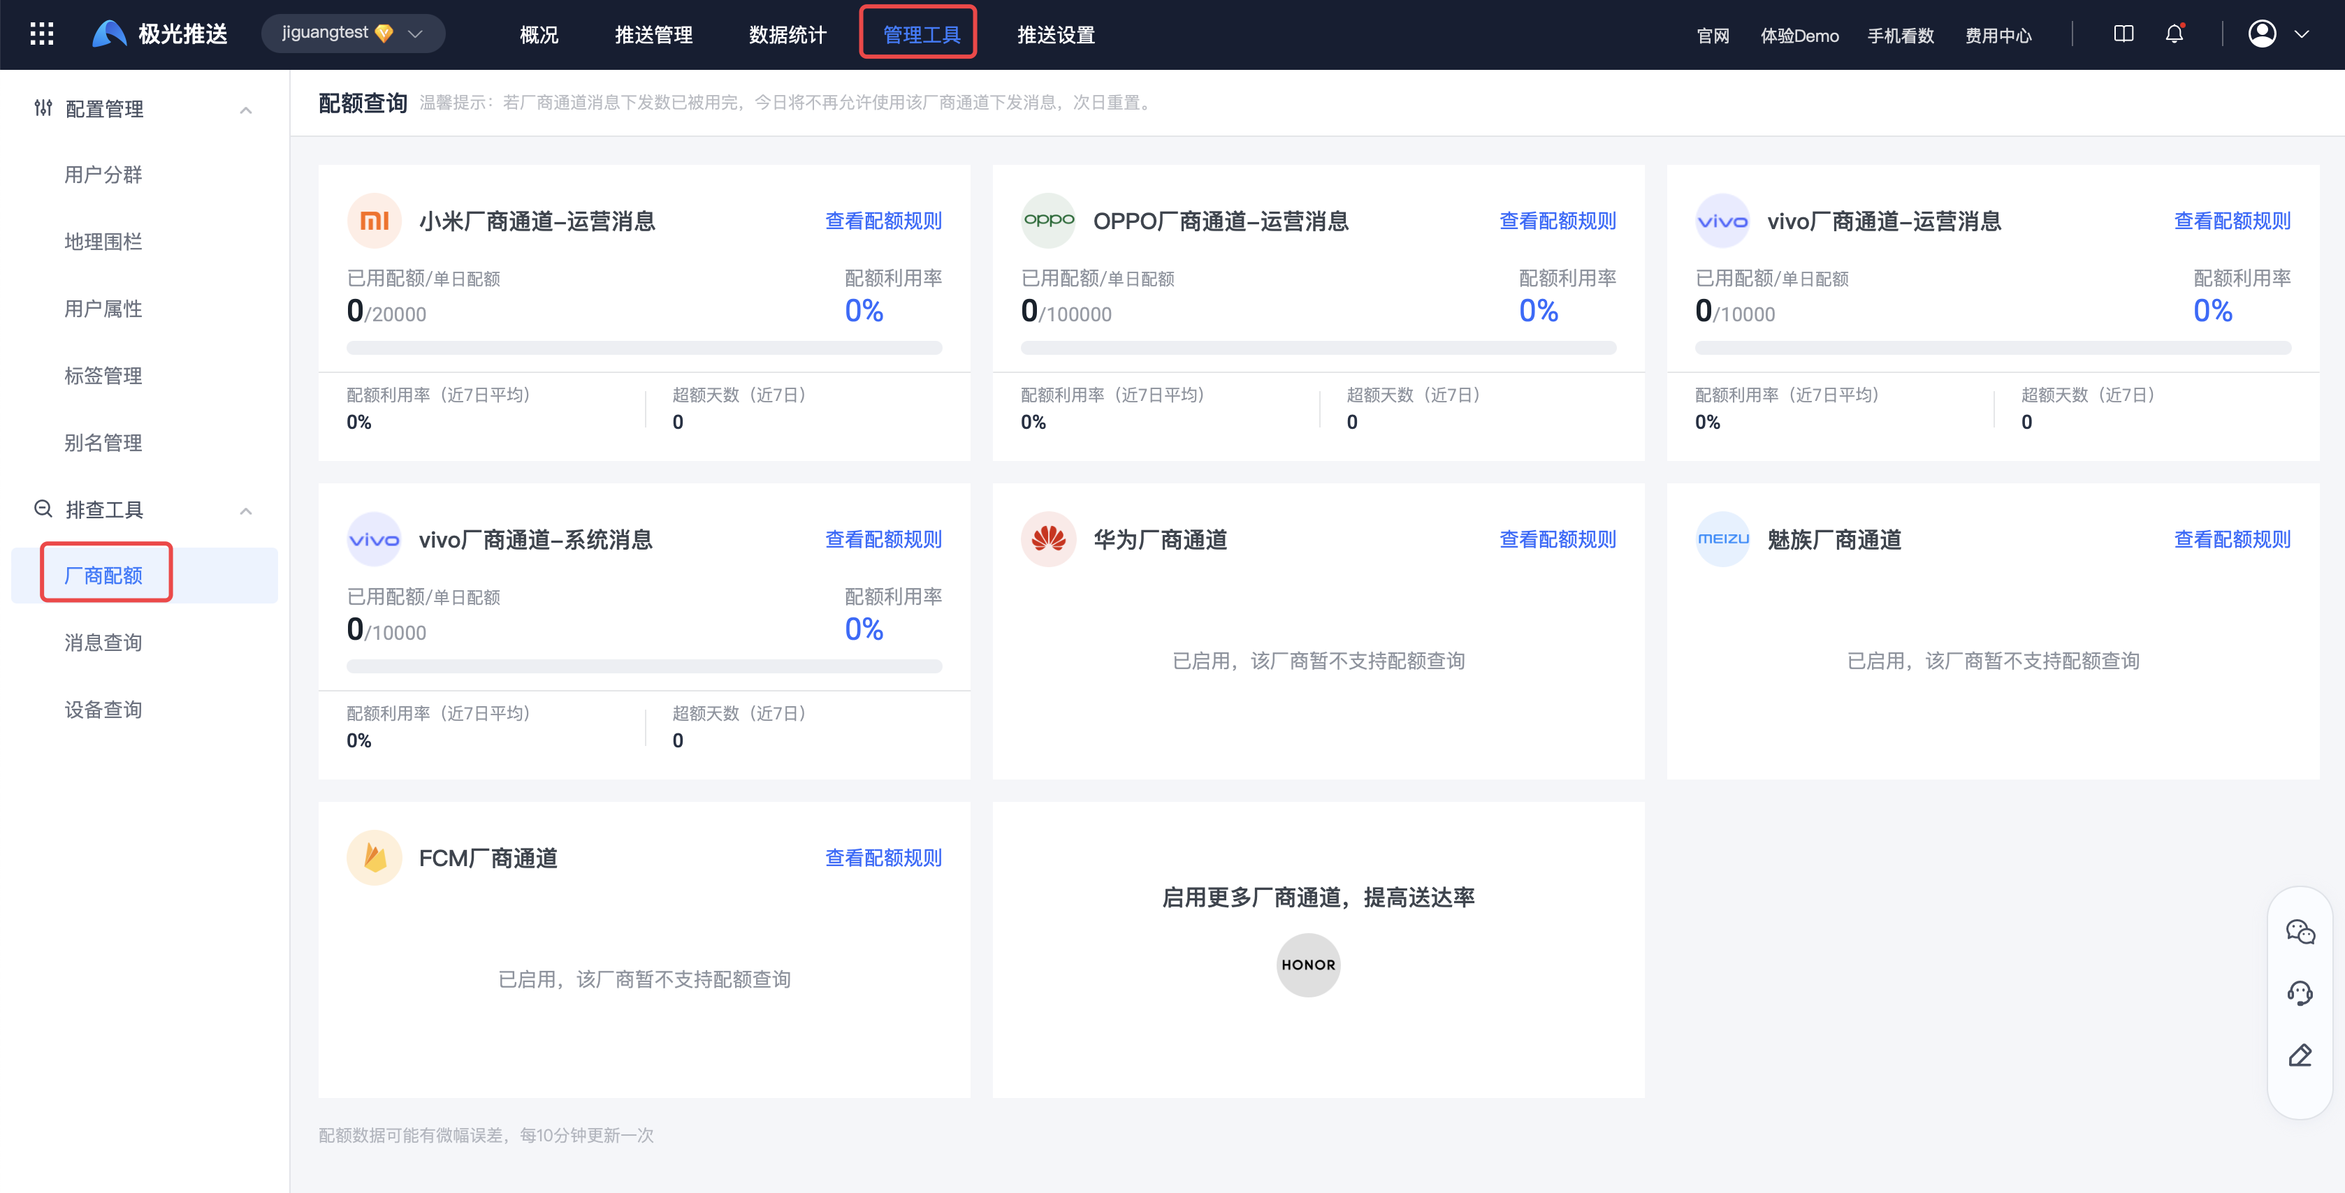
Task: Click the HONOR channel icon
Action: tap(1308, 965)
